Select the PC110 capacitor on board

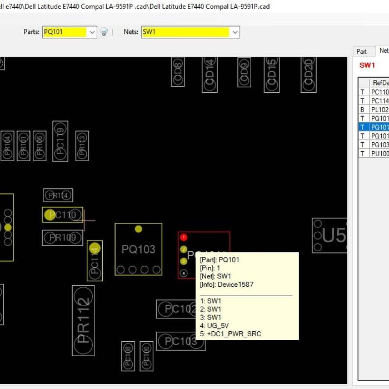pos(62,215)
